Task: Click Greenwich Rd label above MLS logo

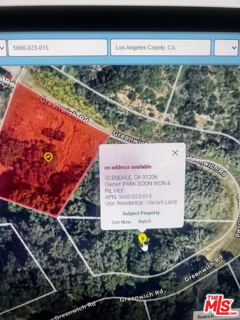Action: 203,268
